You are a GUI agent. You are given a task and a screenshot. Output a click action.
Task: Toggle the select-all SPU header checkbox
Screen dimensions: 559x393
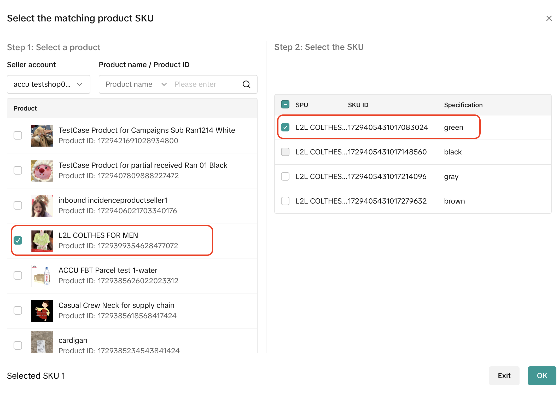tap(285, 105)
